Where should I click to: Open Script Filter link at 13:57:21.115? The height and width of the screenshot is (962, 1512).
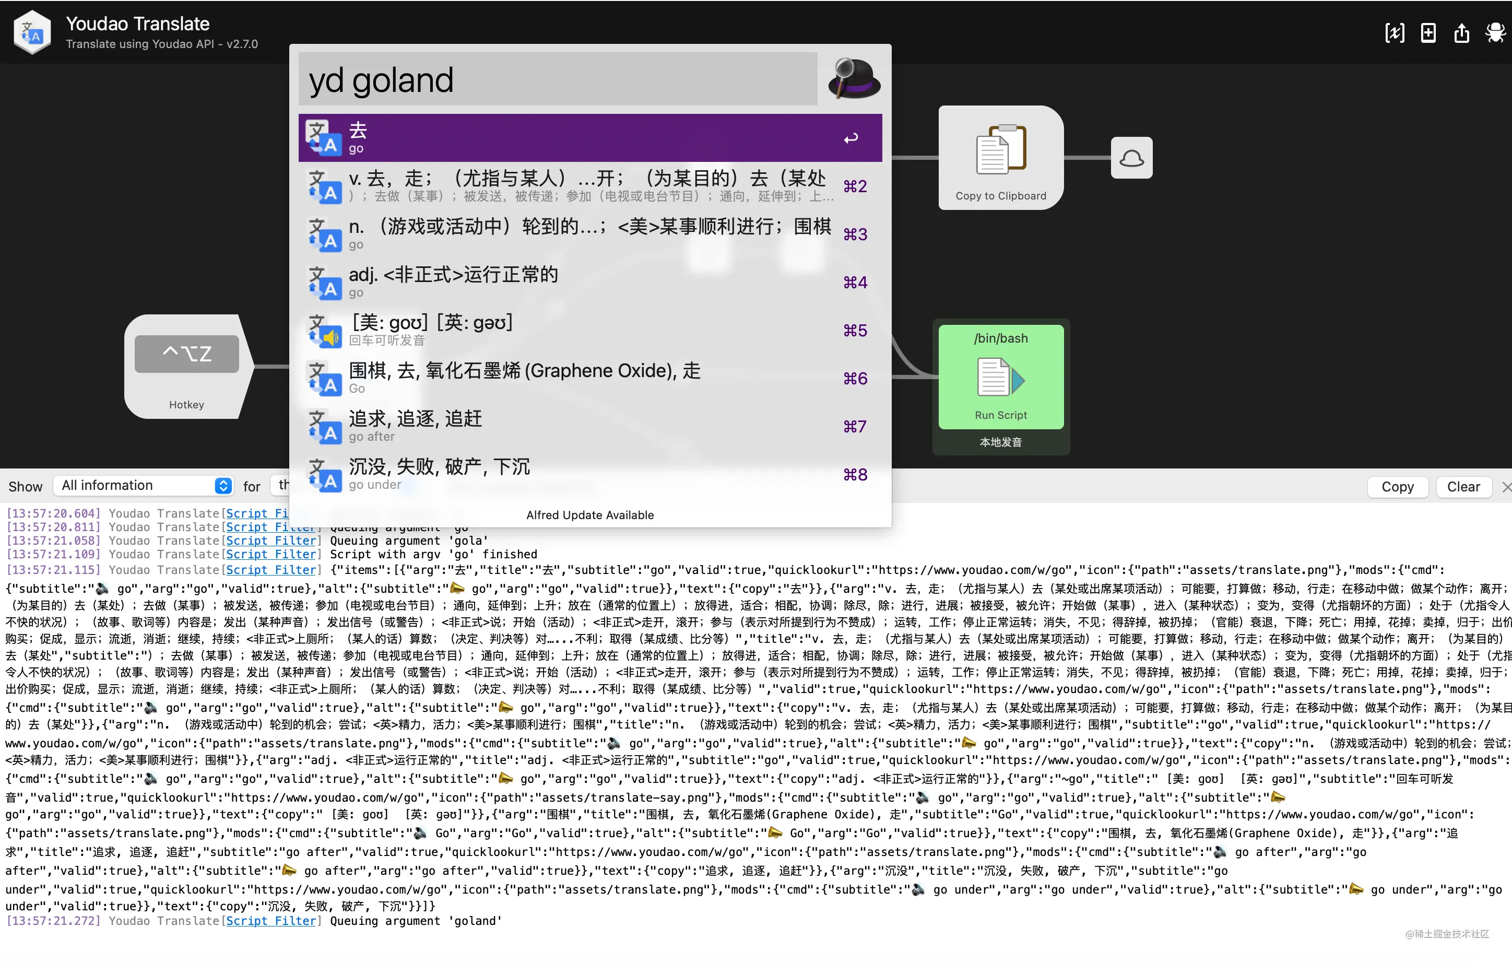coord(270,570)
